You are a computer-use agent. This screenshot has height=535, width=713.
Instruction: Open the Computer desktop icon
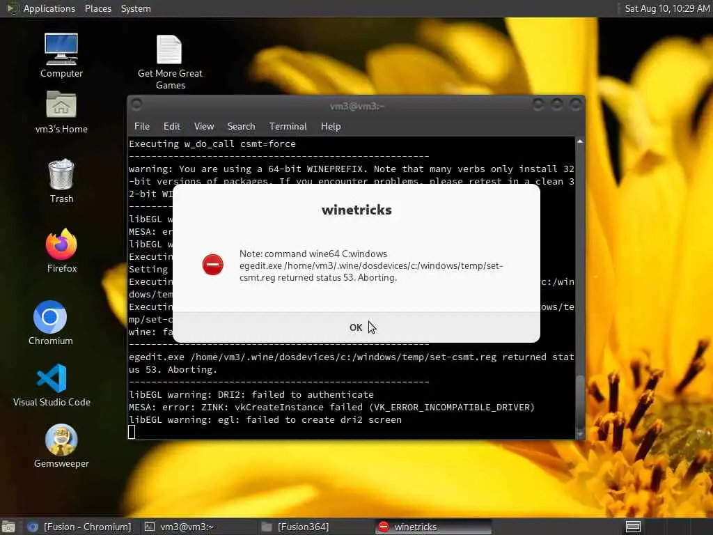61,56
